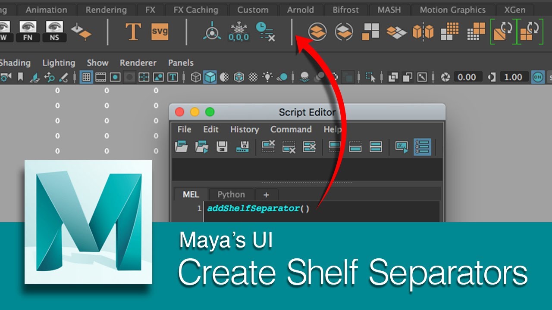Click the Freeze Transformations snowflake icon
Viewport: 552px width, 310px height.
[238, 31]
